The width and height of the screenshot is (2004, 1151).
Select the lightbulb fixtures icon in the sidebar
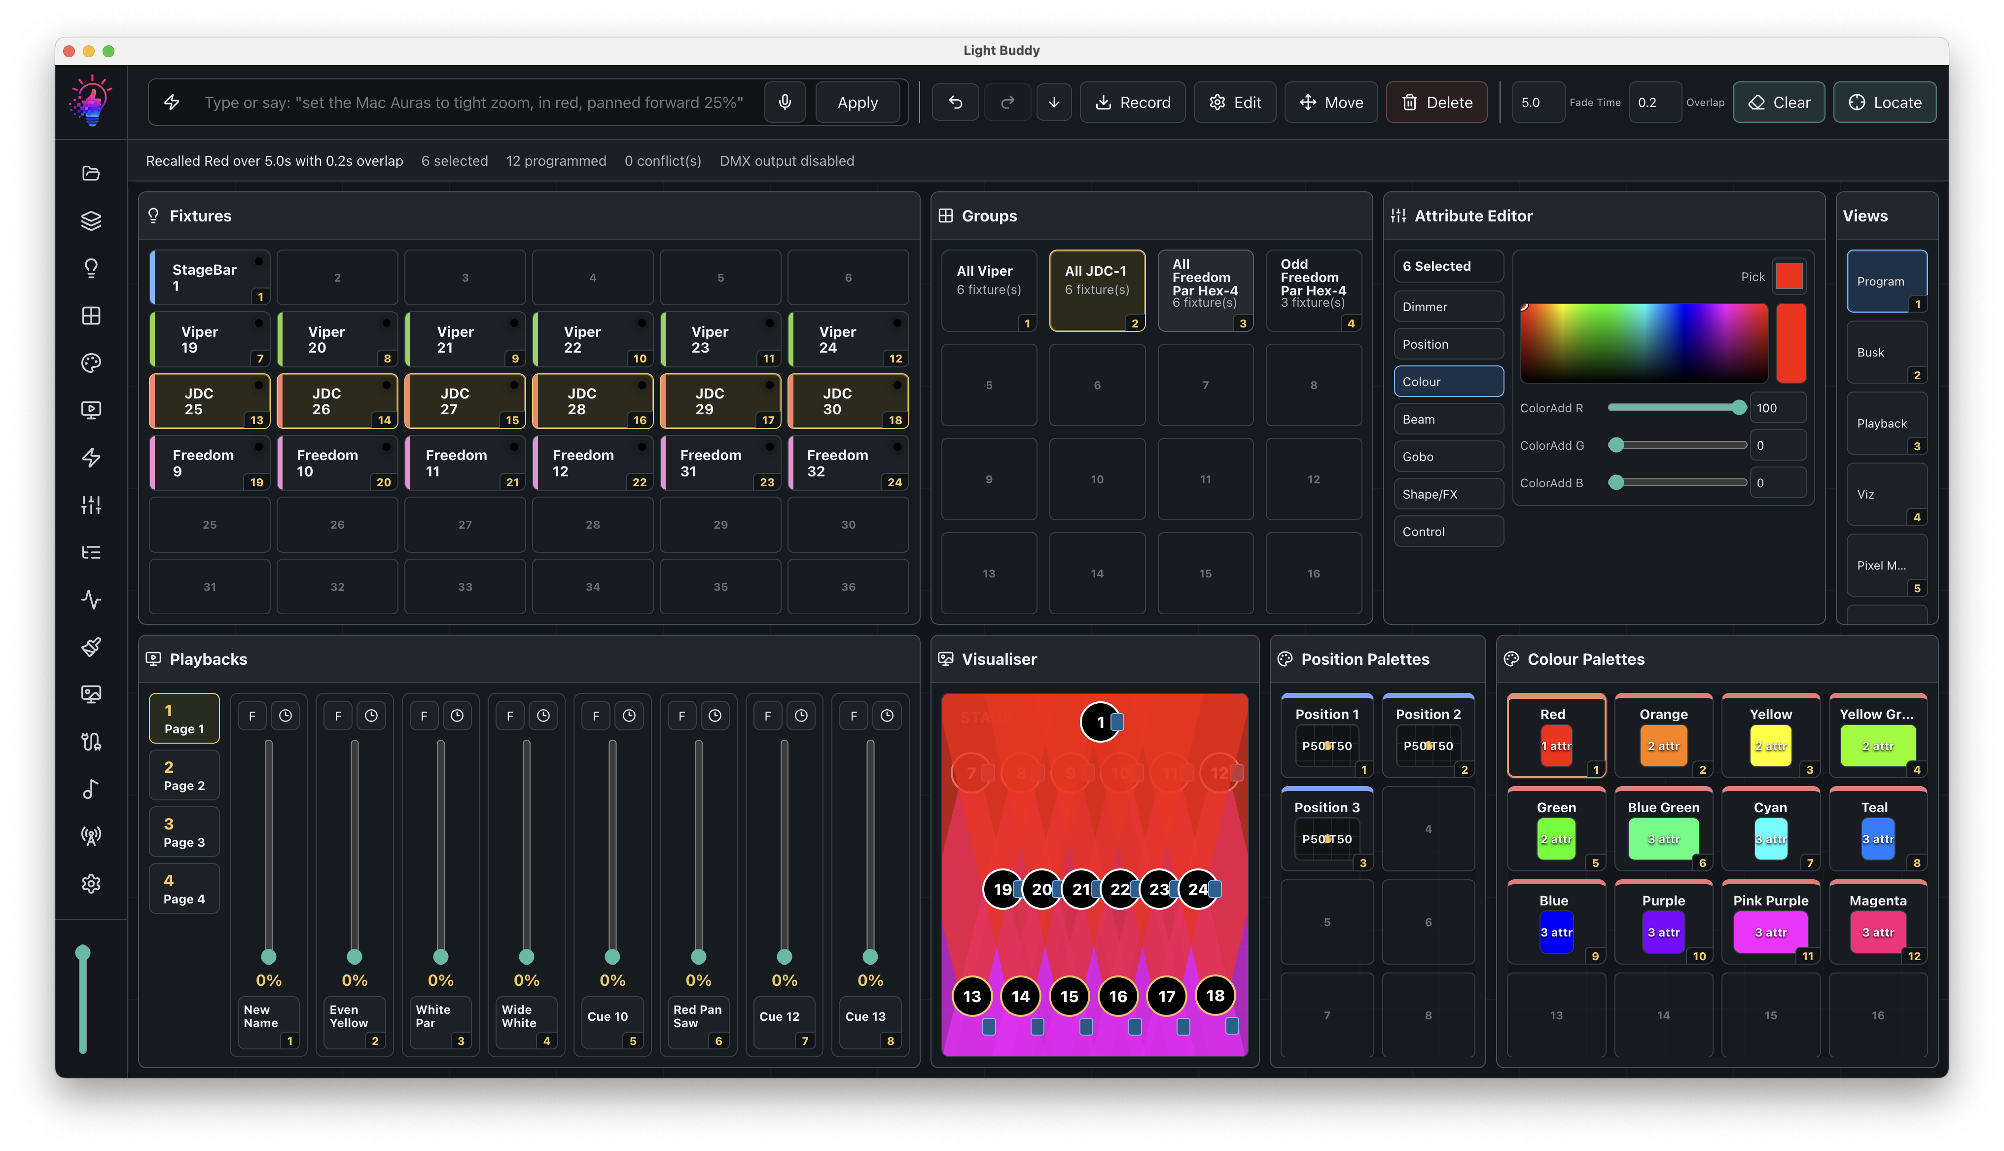pyautogui.click(x=91, y=268)
